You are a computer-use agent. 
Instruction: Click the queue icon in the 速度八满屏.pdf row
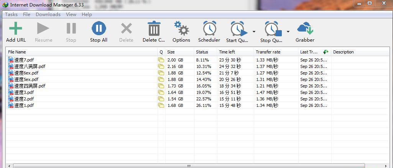(161, 66)
